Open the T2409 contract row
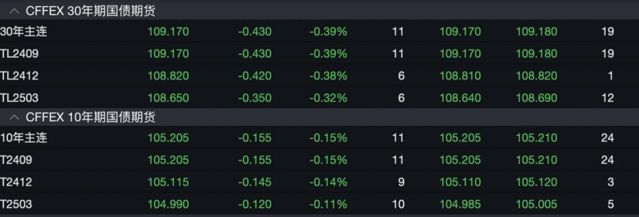The width and height of the screenshot is (639, 217). click(x=319, y=160)
